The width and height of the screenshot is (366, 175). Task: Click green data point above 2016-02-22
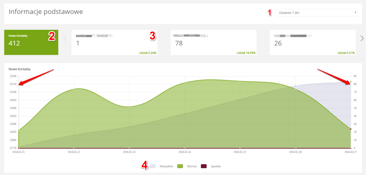[74, 89]
